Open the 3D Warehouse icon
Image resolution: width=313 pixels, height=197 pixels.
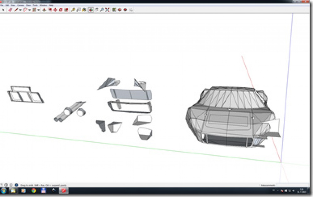coord(120,10)
